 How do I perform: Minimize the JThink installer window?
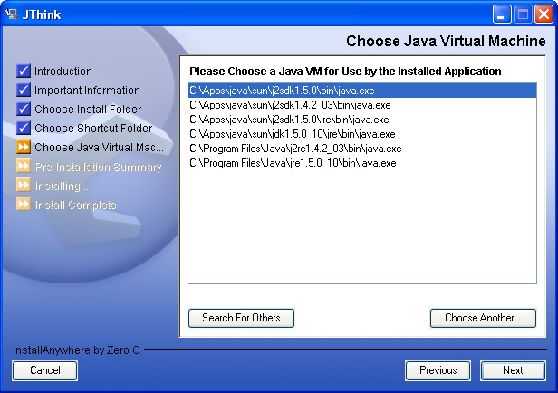502,14
